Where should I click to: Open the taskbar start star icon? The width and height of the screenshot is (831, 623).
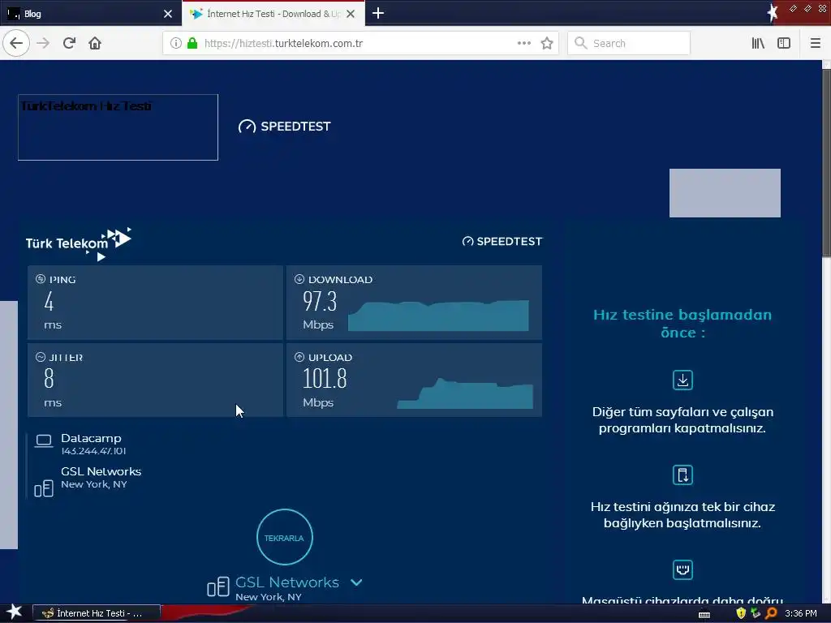[15, 612]
